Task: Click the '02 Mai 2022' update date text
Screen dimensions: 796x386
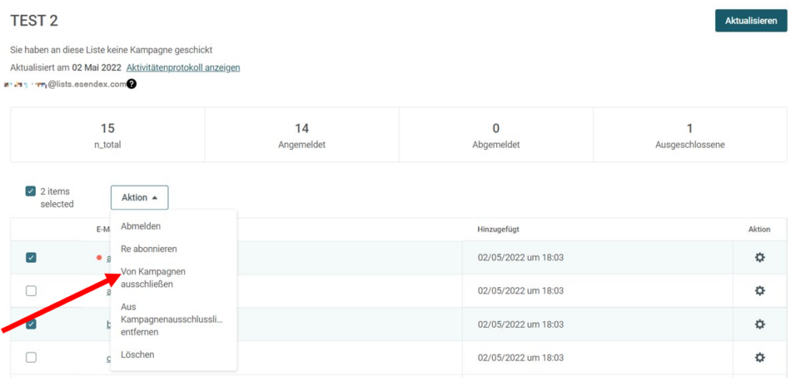Action: point(96,68)
